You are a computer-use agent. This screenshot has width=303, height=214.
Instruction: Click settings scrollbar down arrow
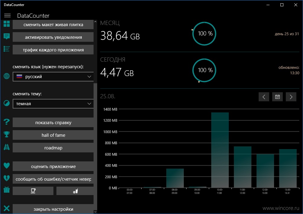[95, 212]
